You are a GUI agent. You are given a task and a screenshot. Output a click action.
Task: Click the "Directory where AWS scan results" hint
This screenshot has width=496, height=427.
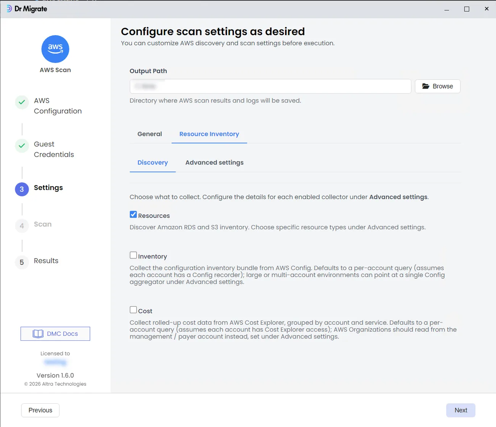(x=215, y=101)
